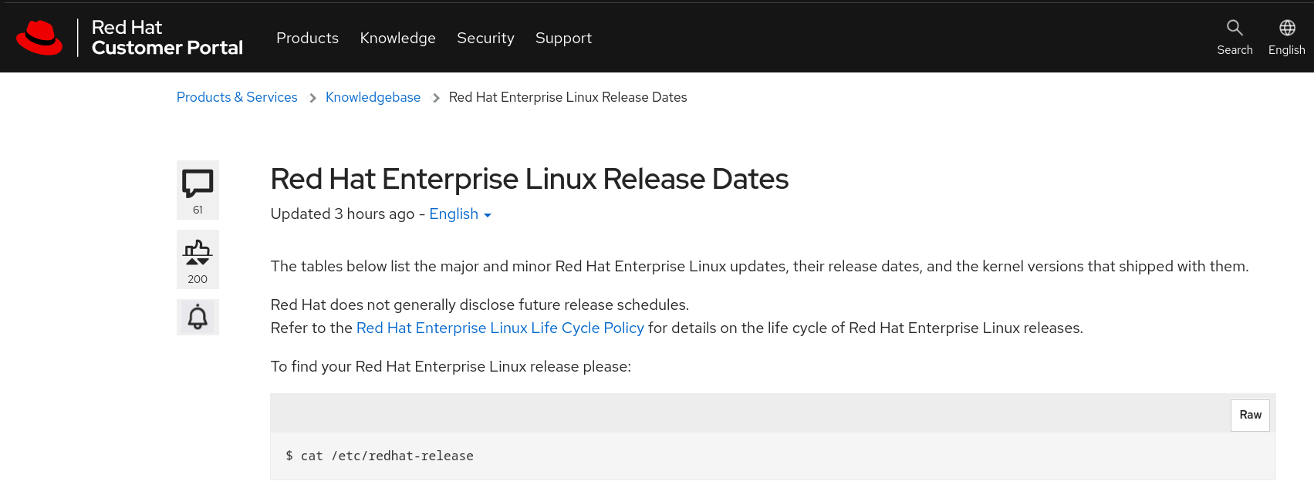Click the 'Updated 3 hours ago' text
Image resolution: width=1314 pixels, height=488 pixels.
click(343, 214)
